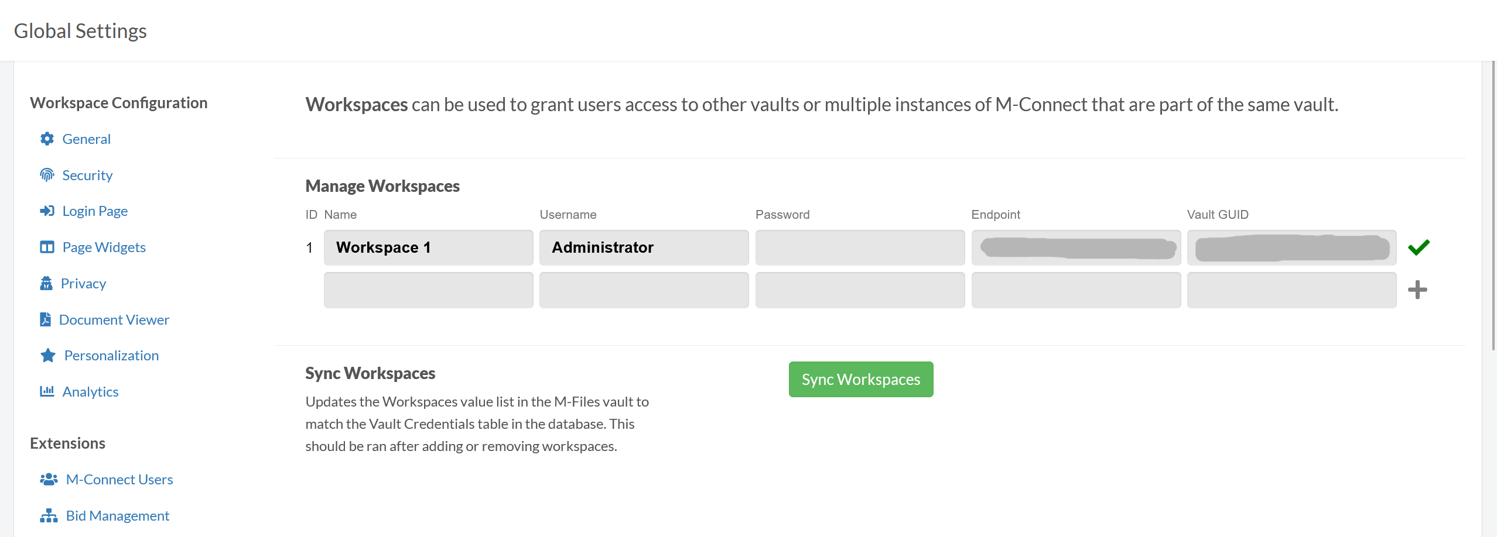This screenshot has width=1497, height=537.
Task: Click the Privacy icon in sidebar
Action: pyautogui.click(x=46, y=284)
